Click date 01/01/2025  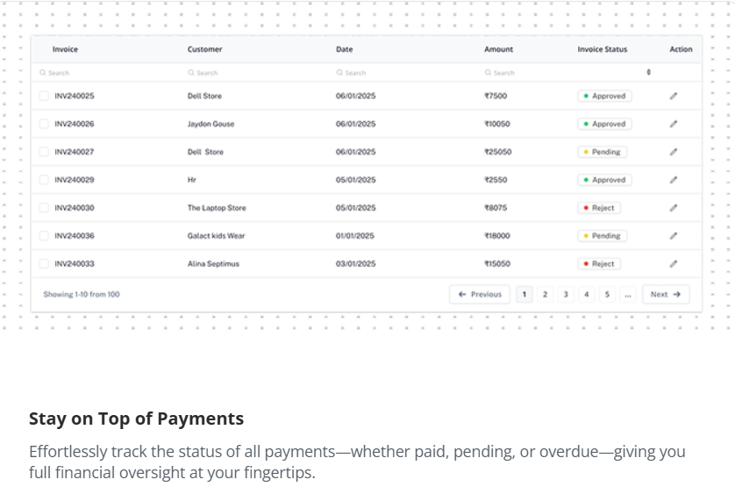pos(355,235)
